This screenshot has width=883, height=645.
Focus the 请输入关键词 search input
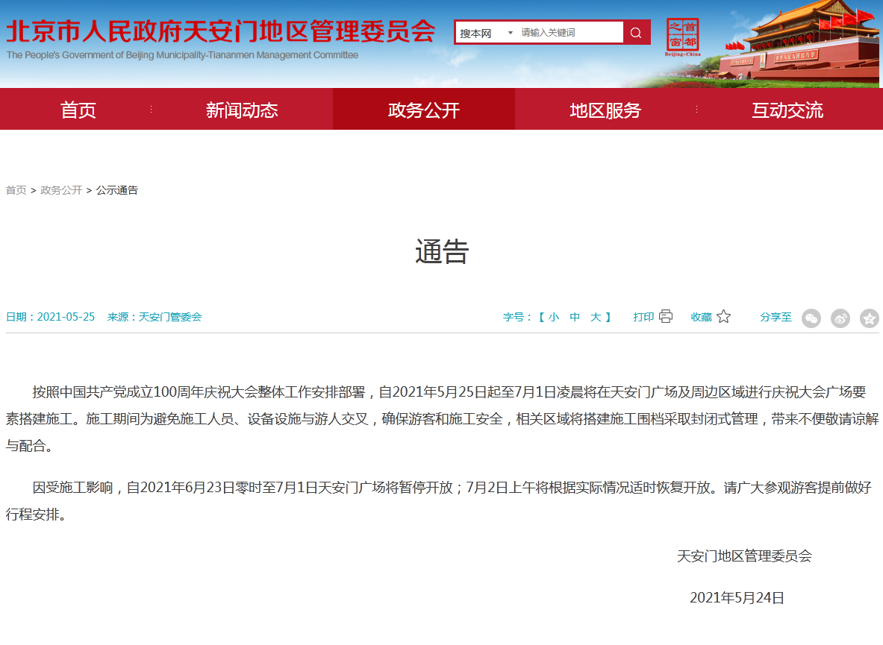pyautogui.click(x=570, y=33)
